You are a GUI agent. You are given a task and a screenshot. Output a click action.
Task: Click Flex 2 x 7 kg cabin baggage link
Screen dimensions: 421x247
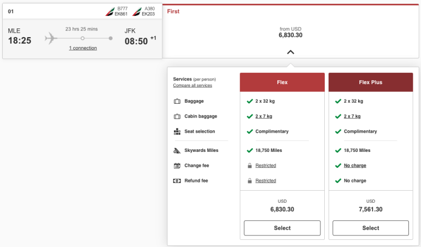tap(264, 116)
